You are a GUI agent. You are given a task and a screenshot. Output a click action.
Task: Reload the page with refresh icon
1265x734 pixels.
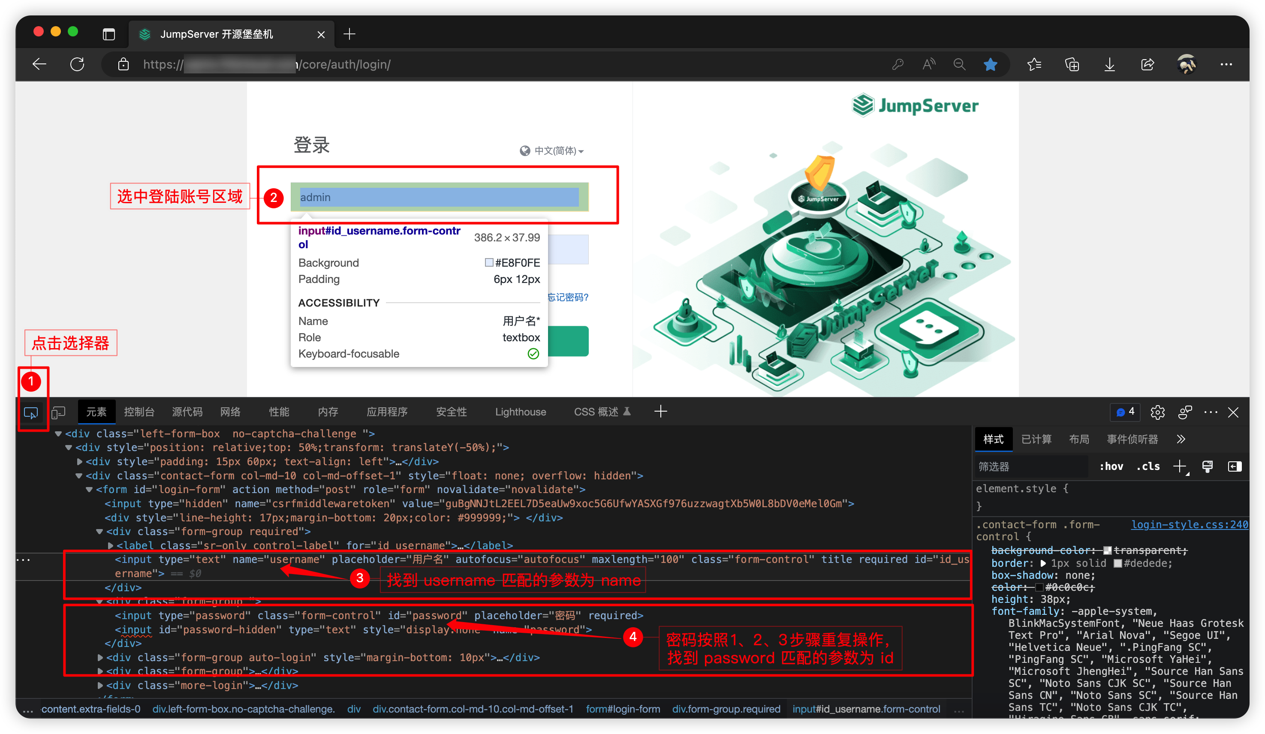click(77, 64)
